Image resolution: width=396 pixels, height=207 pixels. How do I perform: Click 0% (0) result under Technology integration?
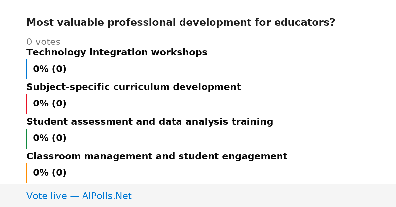(x=50, y=69)
